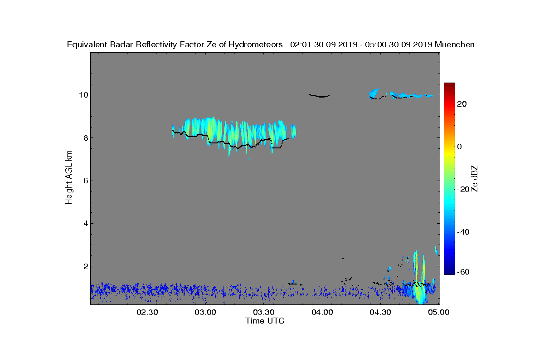Click the colorbar value -40
This screenshot has height=363, width=544.
pos(463,232)
